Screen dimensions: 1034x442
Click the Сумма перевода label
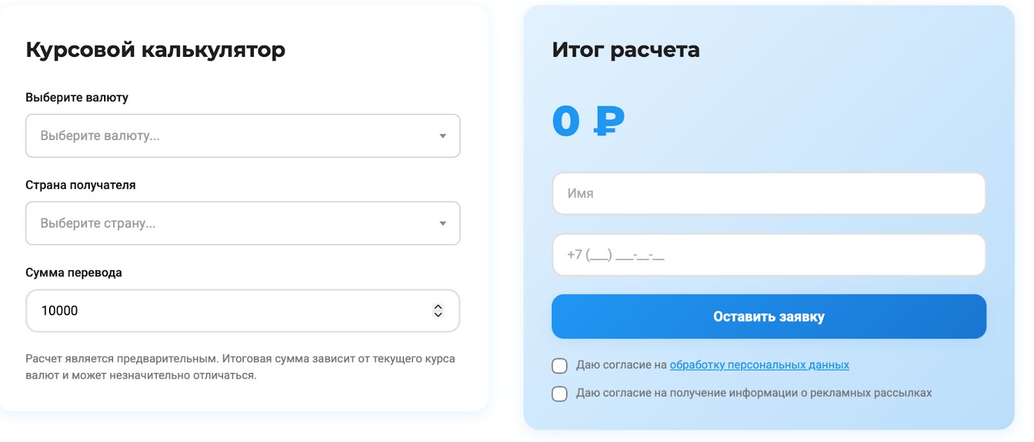point(73,272)
